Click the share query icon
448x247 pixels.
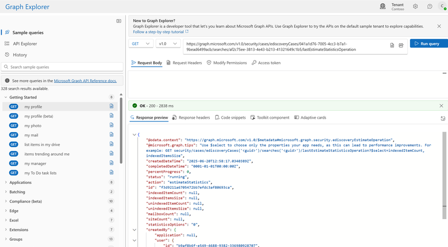(x=401, y=45)
